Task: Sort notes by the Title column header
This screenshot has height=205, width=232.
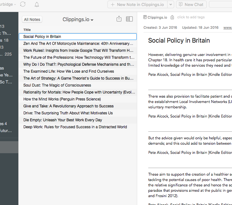Action: pyautogui.click(x=27, y=30)
